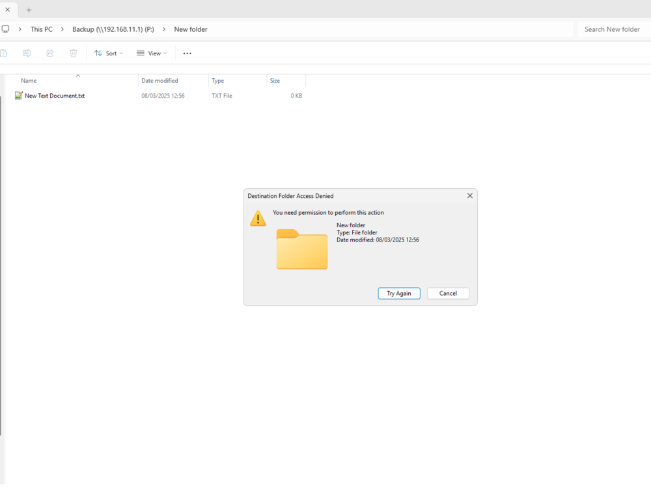
Task: Click TXT File type cell
Action: [222, 96]
